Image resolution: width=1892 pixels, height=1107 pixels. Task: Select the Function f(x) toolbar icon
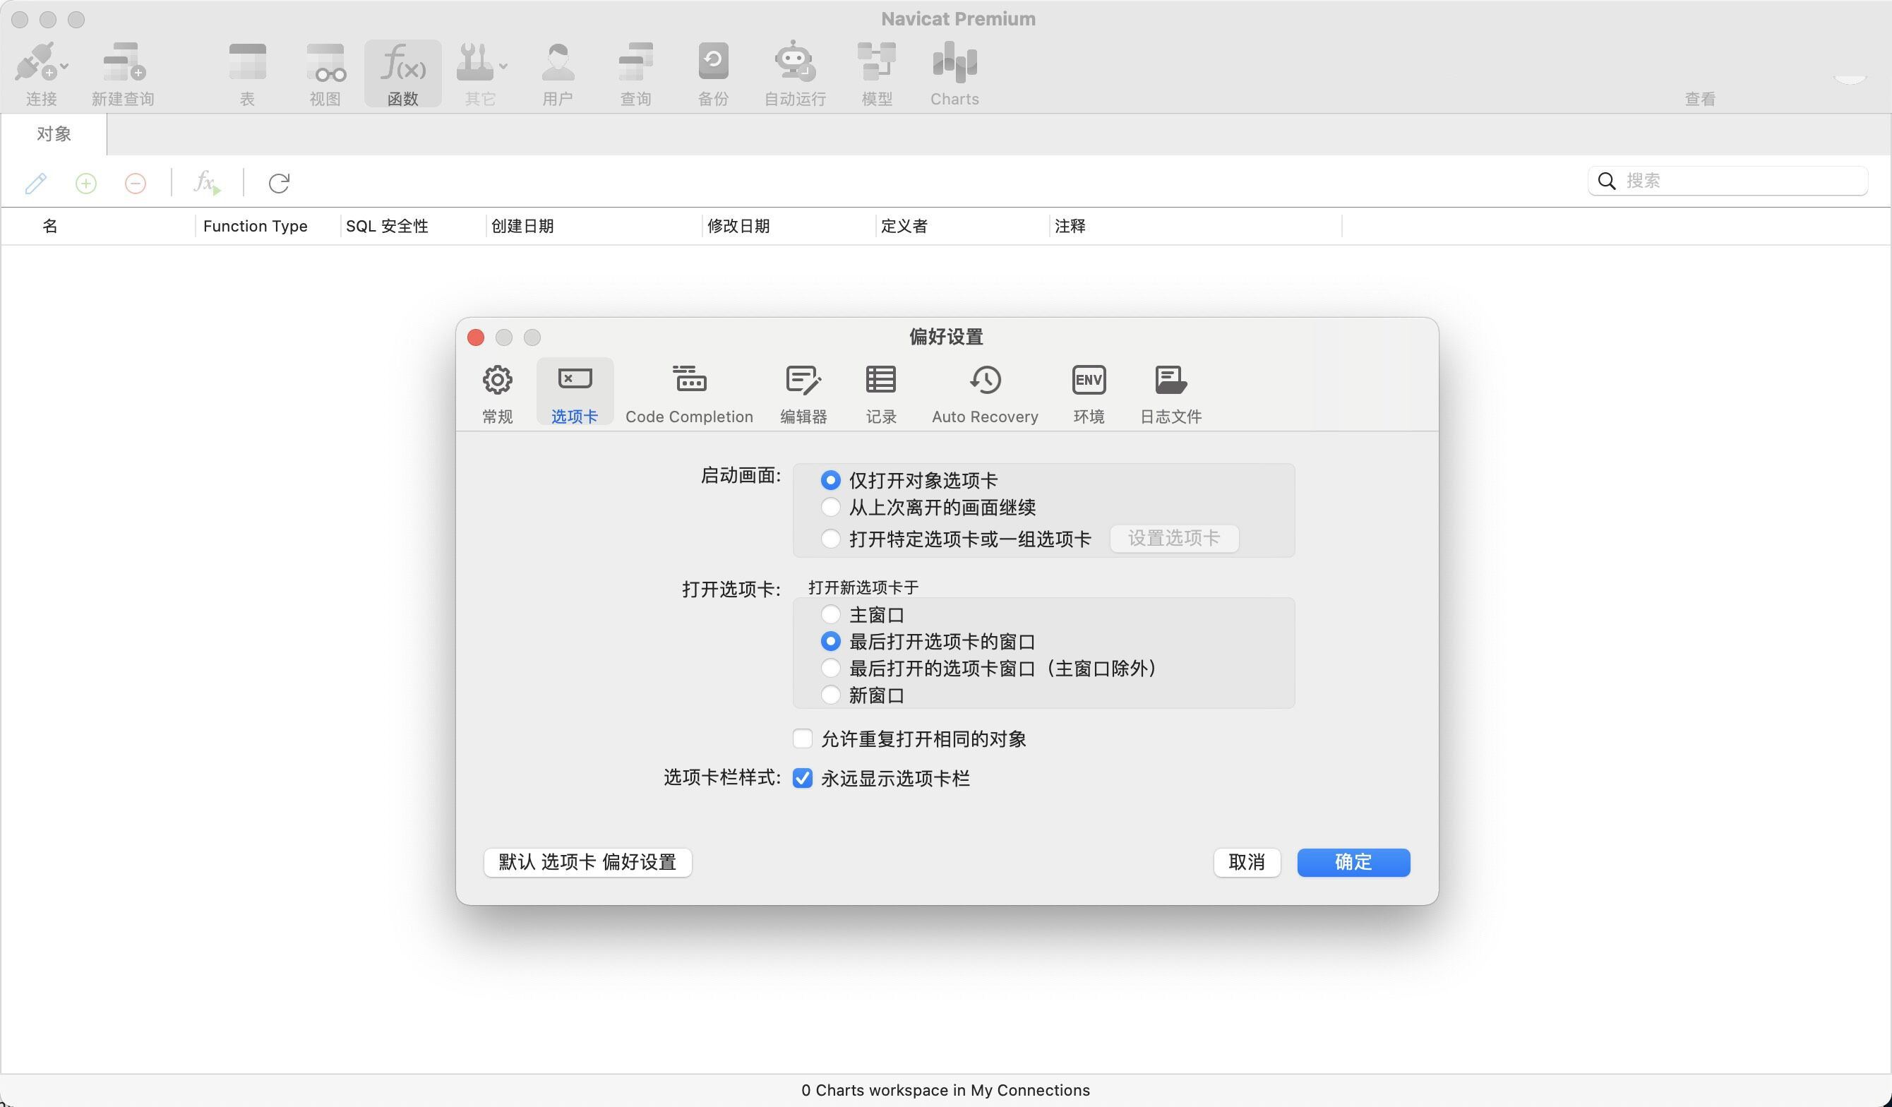click(x=403, y=62)
